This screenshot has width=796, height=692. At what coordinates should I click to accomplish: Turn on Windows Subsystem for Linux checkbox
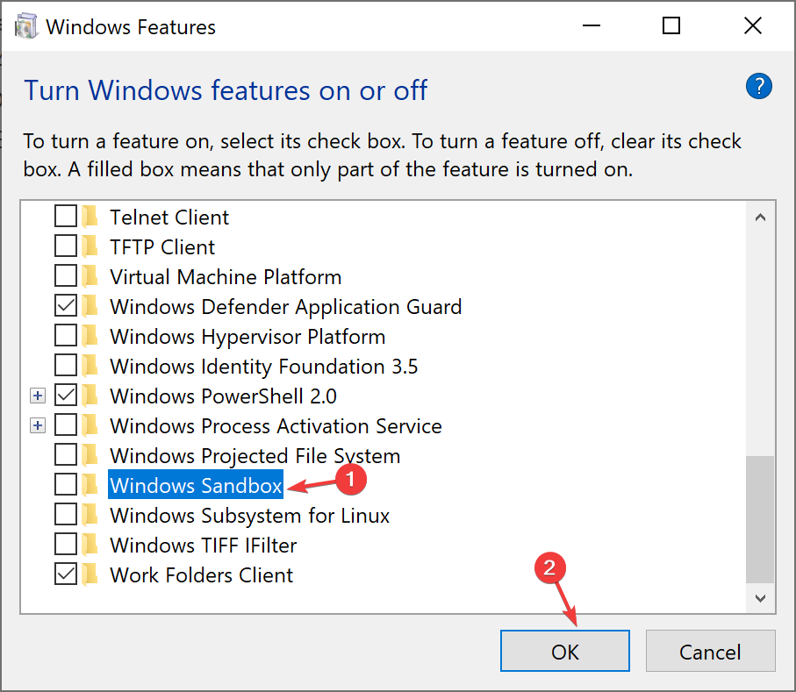(66, 515)
